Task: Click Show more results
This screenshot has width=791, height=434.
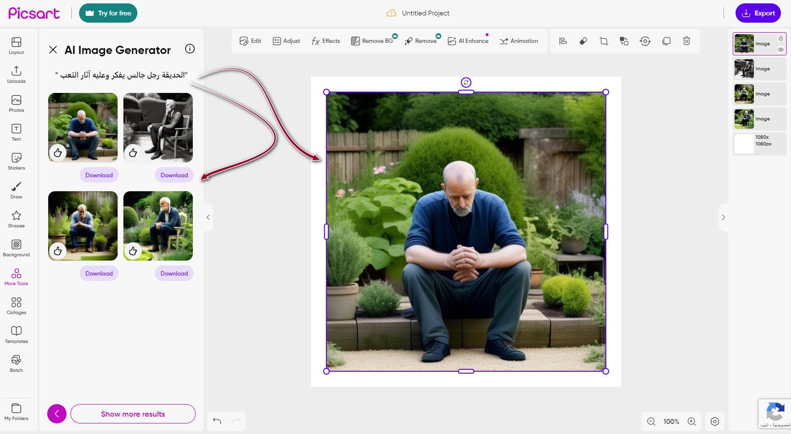Action: tap(133, 414)
